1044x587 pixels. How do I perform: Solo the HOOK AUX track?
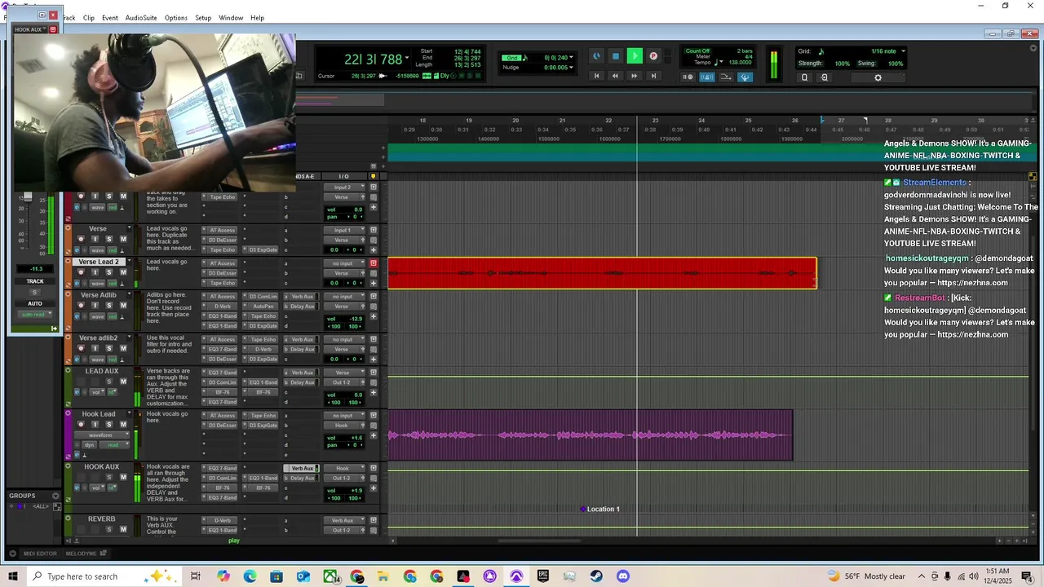108,478
